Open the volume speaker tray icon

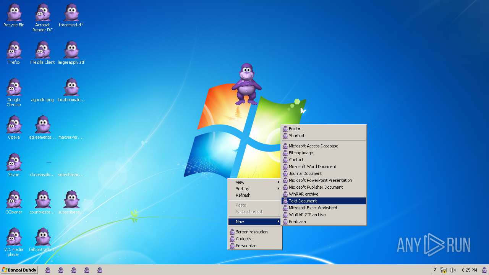[453, 270]
